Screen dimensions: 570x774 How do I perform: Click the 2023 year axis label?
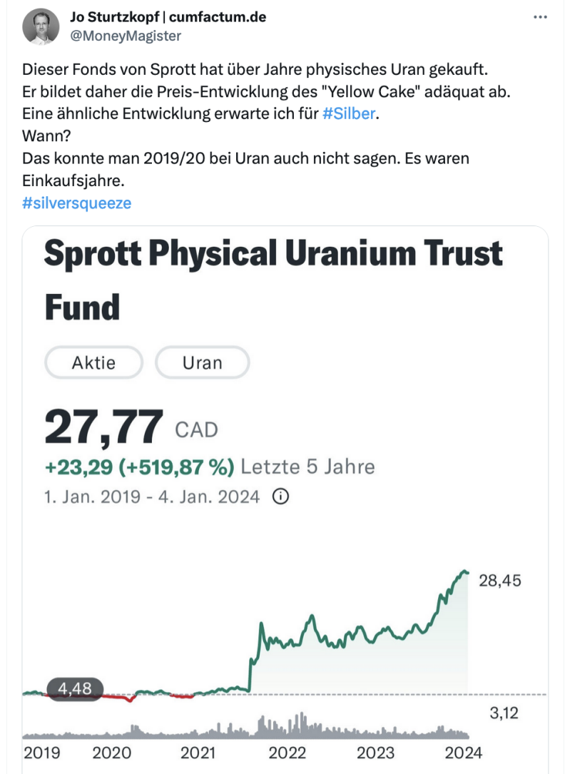[x=375, y=753]
